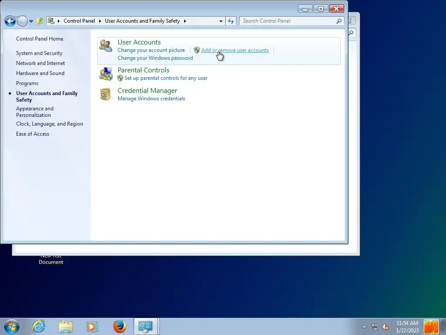Image resolution: width=446 pixels, height=335 pixels.
Task: Select New Text Document on desktop
Action: [51, 259]
